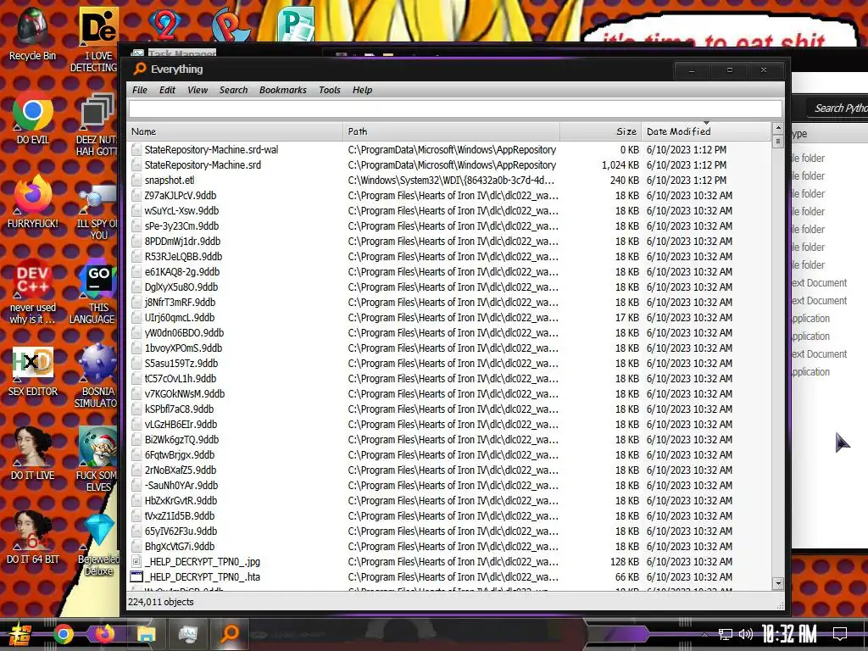Select Bi2Wk6gzTQ.9ddb file row
Screen dimensions: 868x651
tap(449, 440)
